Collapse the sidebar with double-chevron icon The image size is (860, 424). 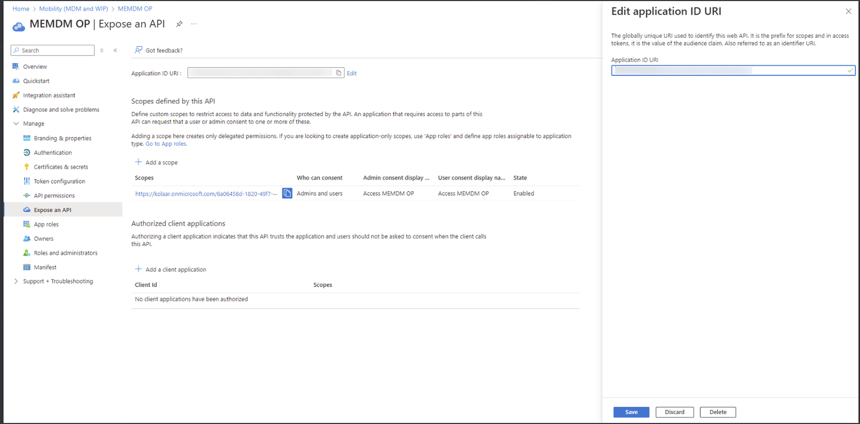[115, 51]
